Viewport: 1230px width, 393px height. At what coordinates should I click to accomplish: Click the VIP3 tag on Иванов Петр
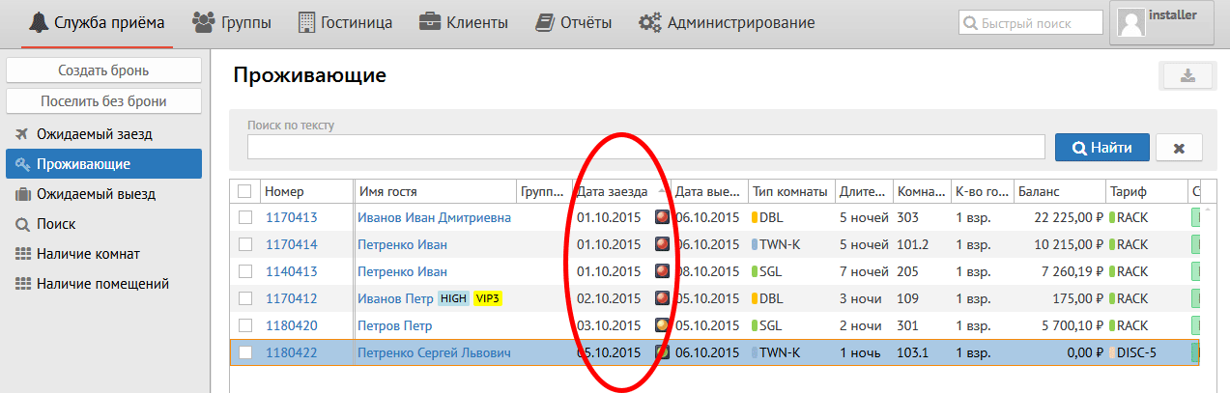coord(487,298)
